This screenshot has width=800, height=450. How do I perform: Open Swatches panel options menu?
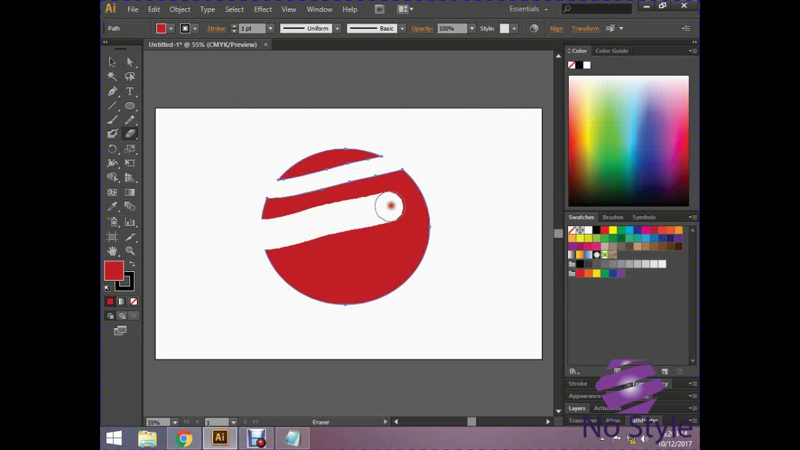pos(692,217)
